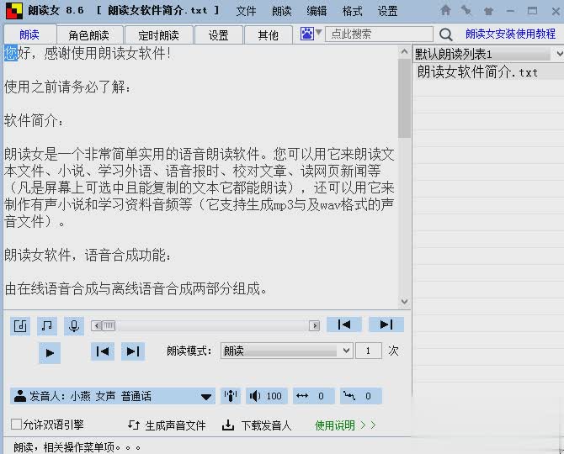
Task: Click text area scrollbar up arrow
Action: (404, 52)
